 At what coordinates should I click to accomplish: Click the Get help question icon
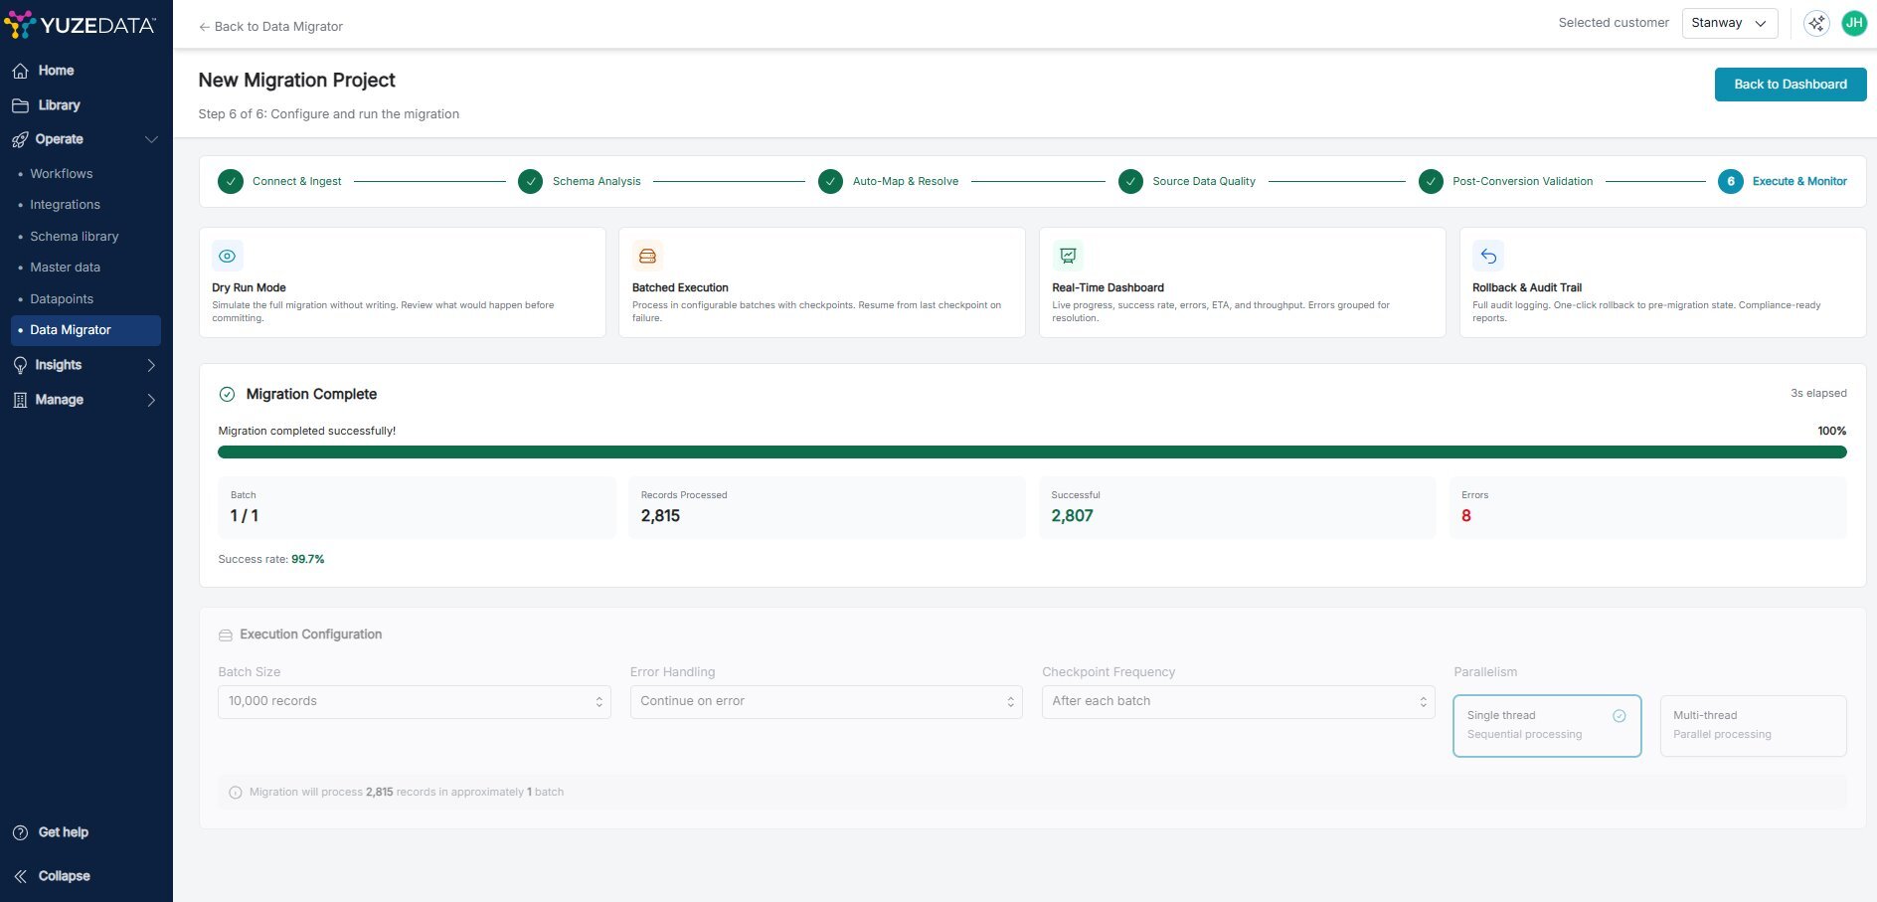click(20, 832)
